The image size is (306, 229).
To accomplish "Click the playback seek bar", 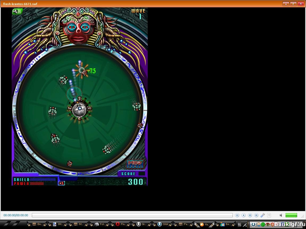I will tap(132, 215).
